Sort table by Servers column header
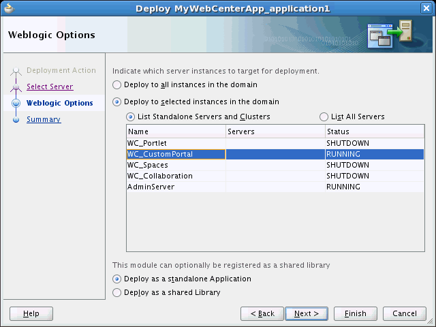Viewport: 436px width, 327px height. point(275,131)
